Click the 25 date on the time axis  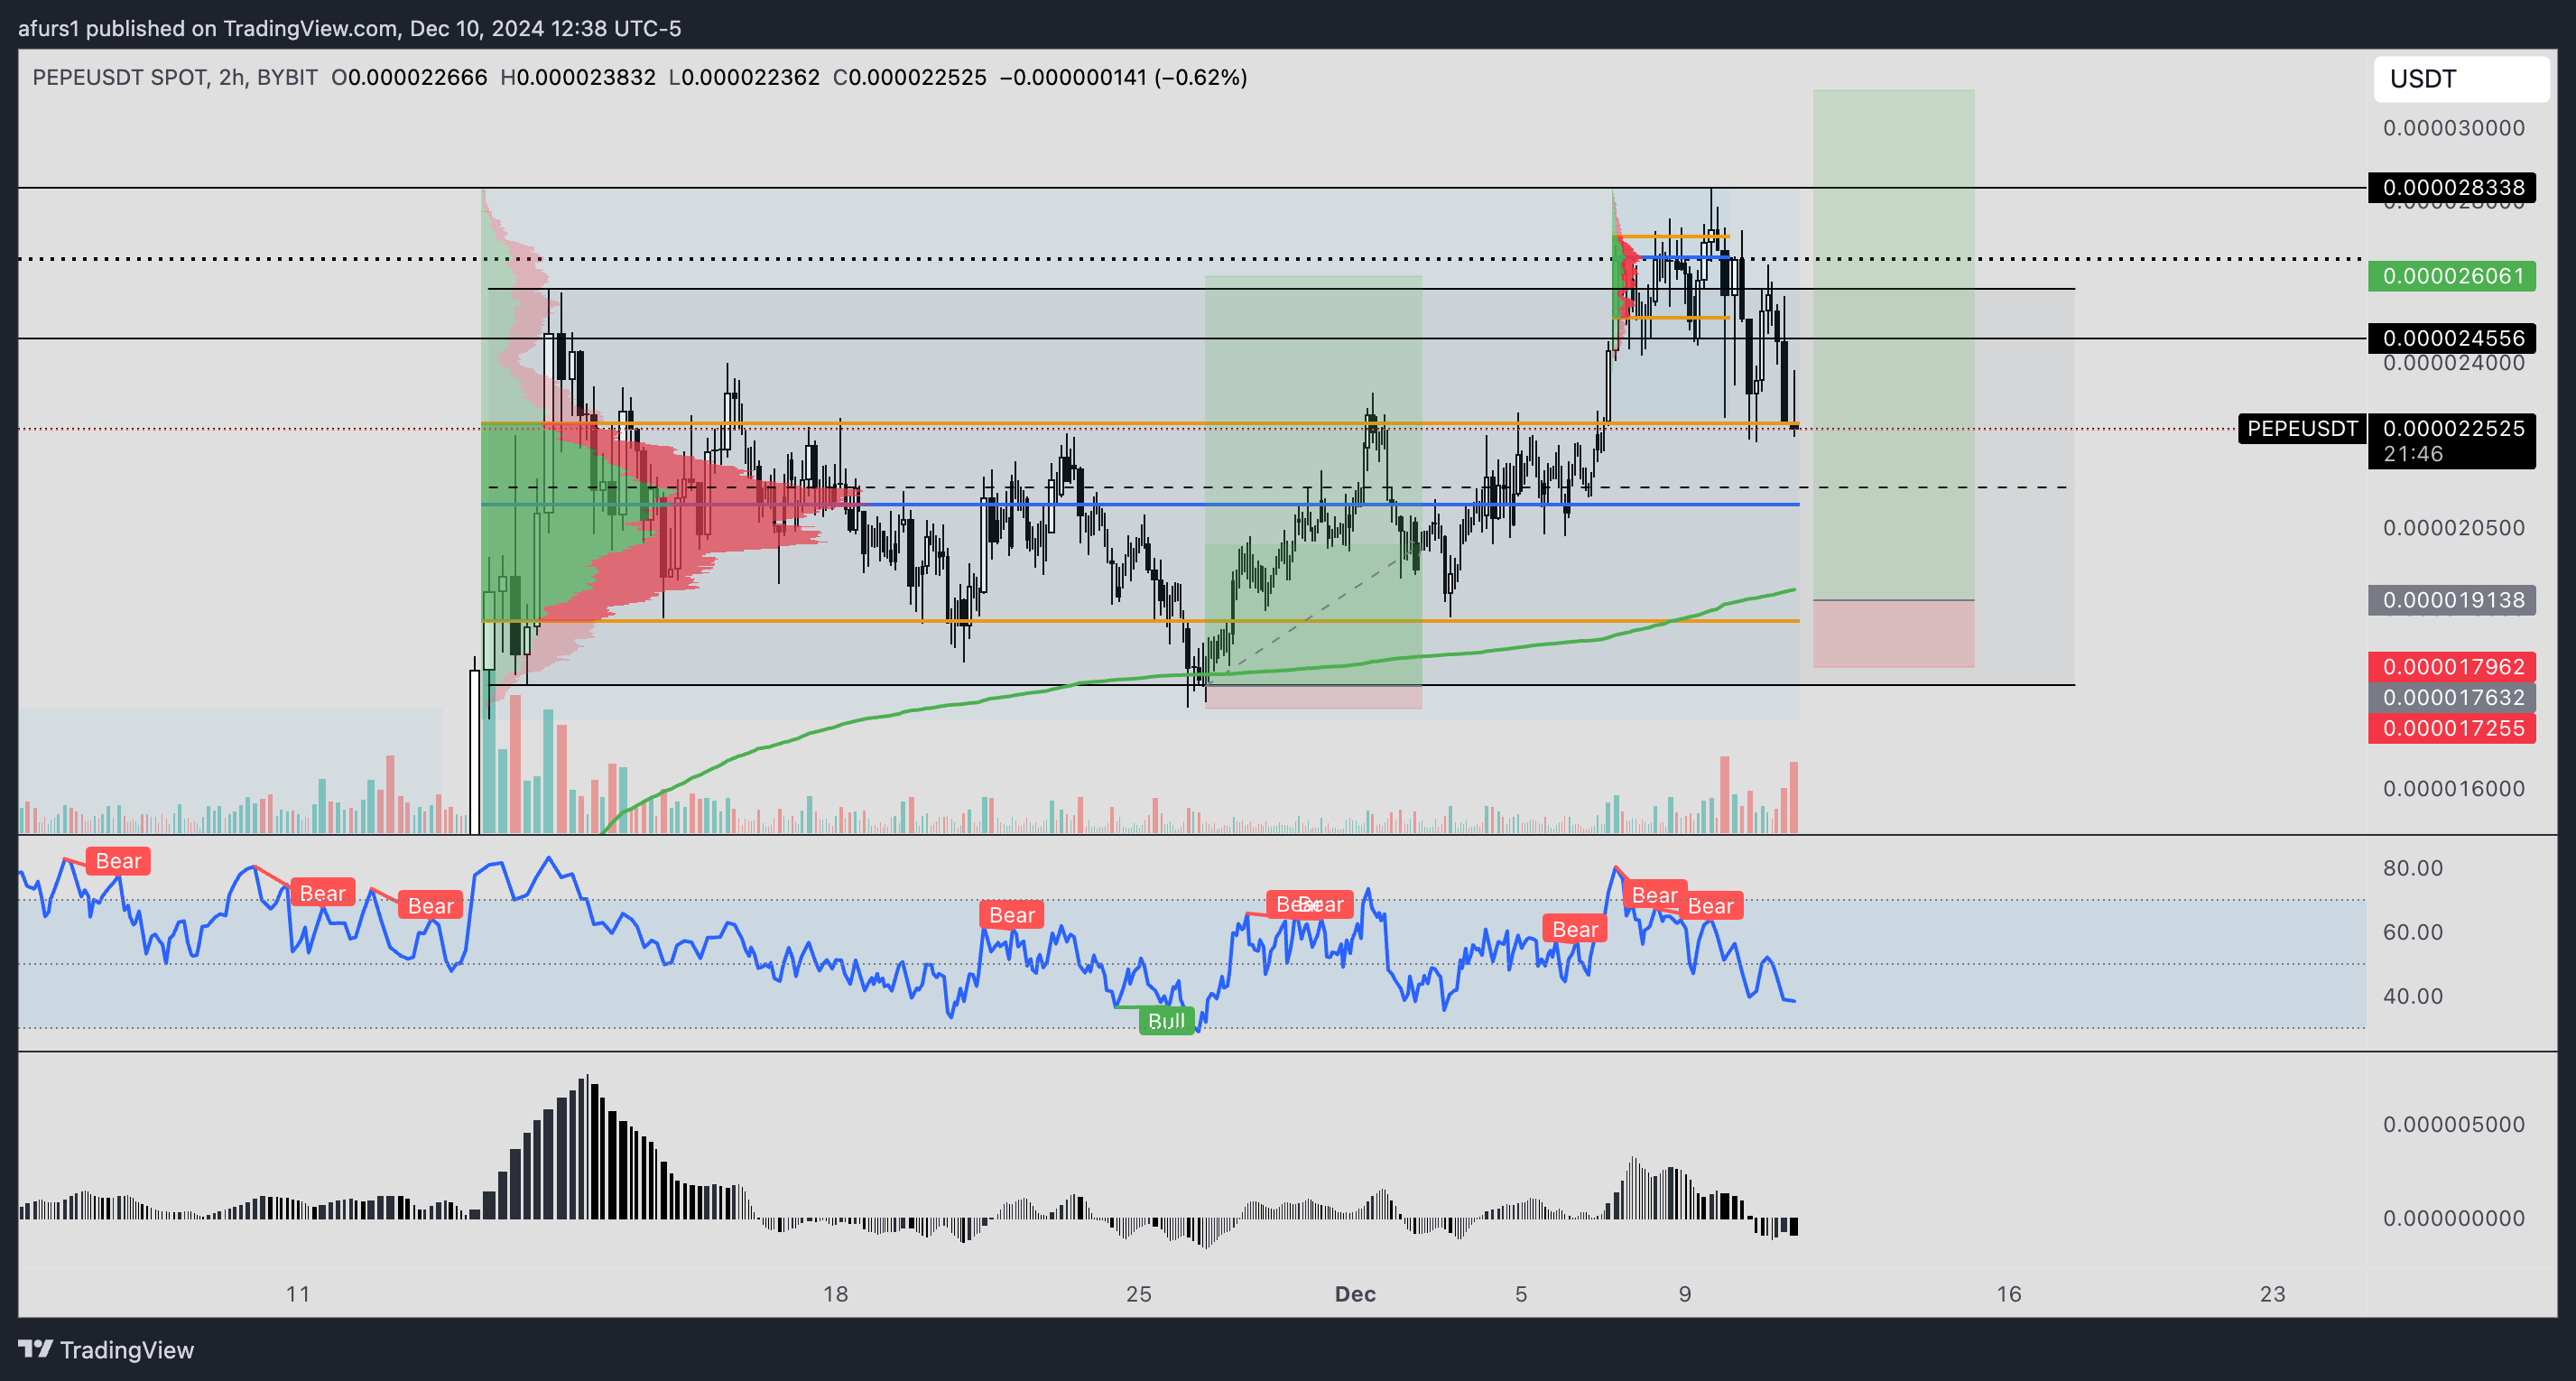[x=1139, y=1294]
